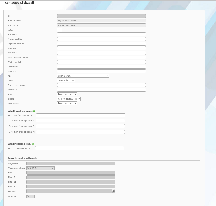Open the Lista dropdown
The image size is (216, 206).
click(60, 30)
